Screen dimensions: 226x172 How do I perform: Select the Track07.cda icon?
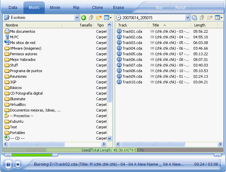point(119,65)
